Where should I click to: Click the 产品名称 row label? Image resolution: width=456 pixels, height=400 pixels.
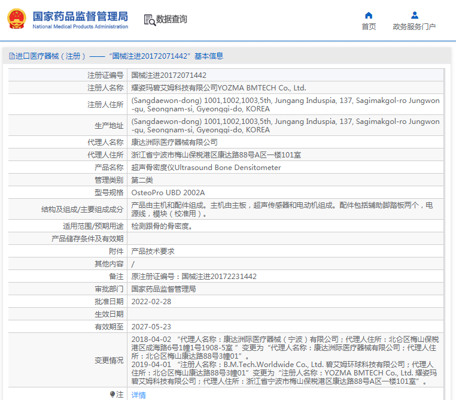109,168
